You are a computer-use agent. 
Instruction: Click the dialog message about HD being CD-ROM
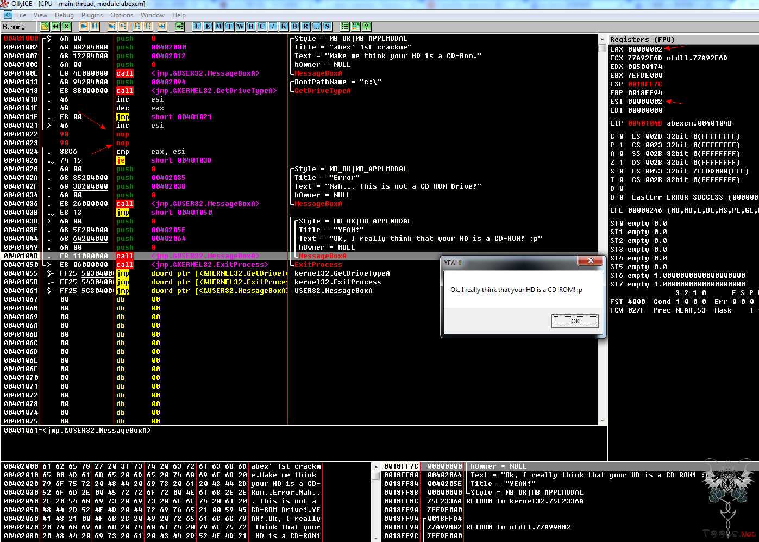516,290
